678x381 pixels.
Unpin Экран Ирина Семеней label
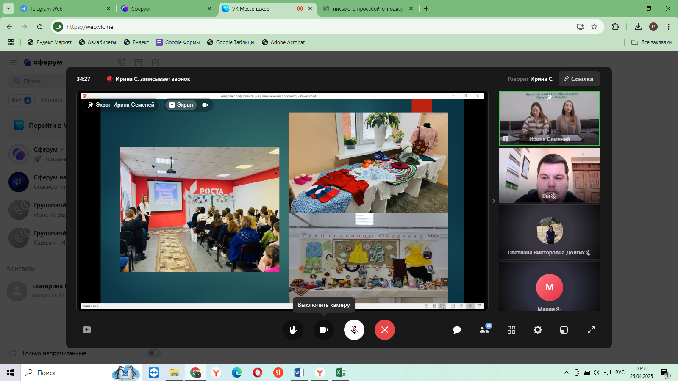pos(121,105)
